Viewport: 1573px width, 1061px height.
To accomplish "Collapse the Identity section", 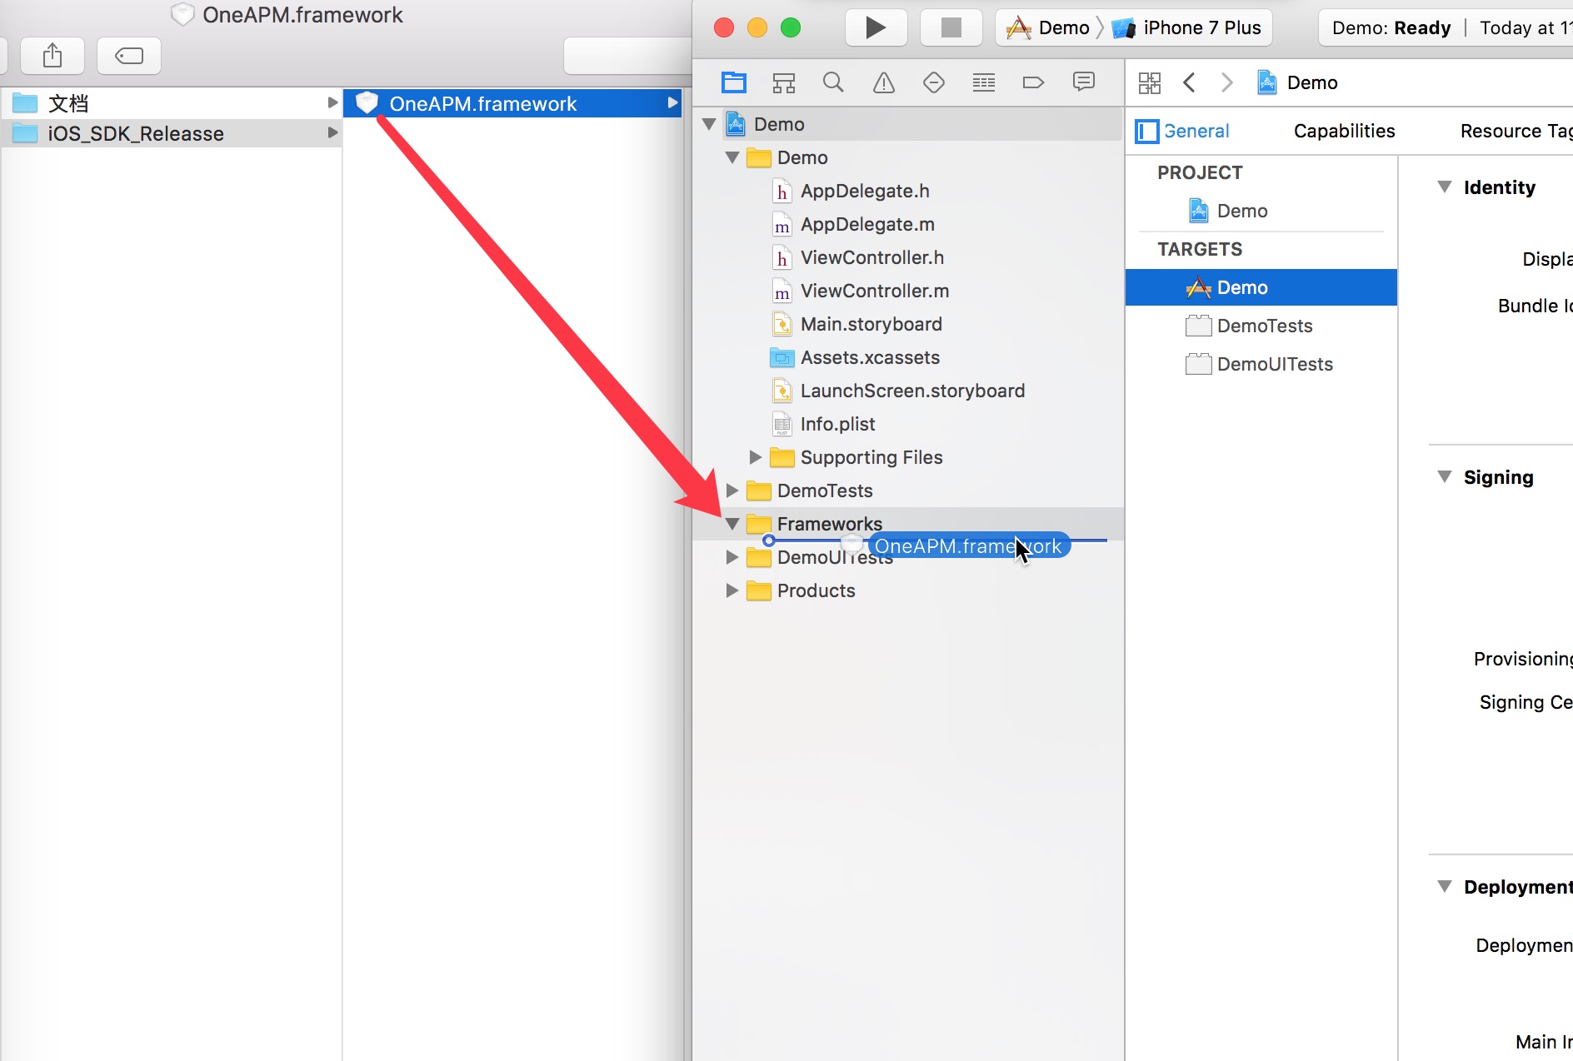I will click(1445, 187).
